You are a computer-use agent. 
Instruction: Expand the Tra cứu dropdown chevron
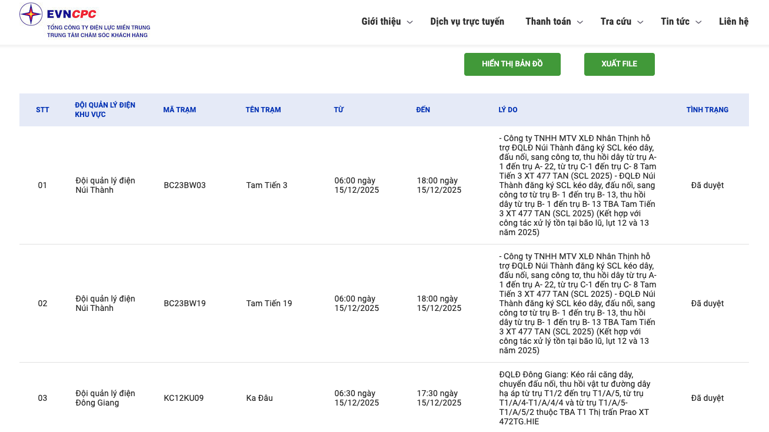coord(640,22)
